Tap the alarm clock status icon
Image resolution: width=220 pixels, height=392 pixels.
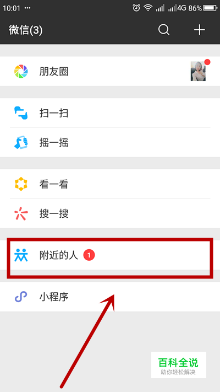(136, 8)
